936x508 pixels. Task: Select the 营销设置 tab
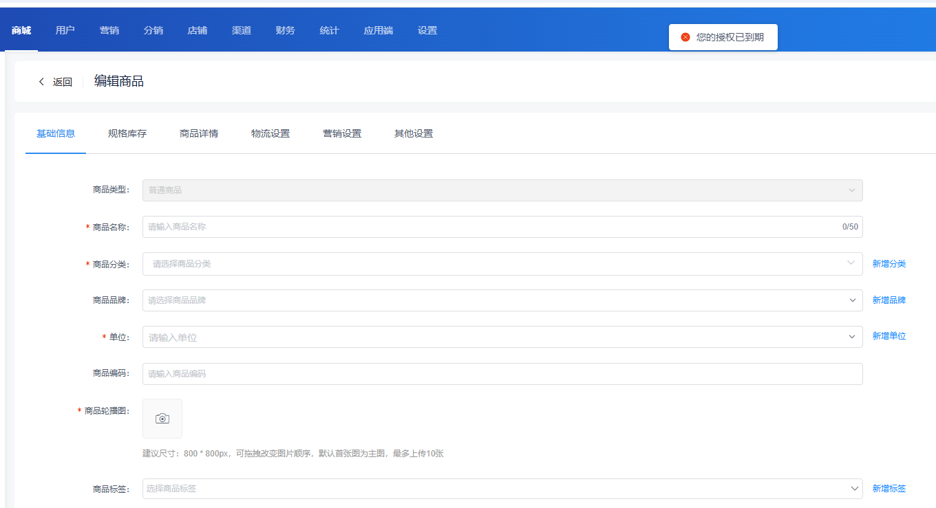click(x=342, y=133)
